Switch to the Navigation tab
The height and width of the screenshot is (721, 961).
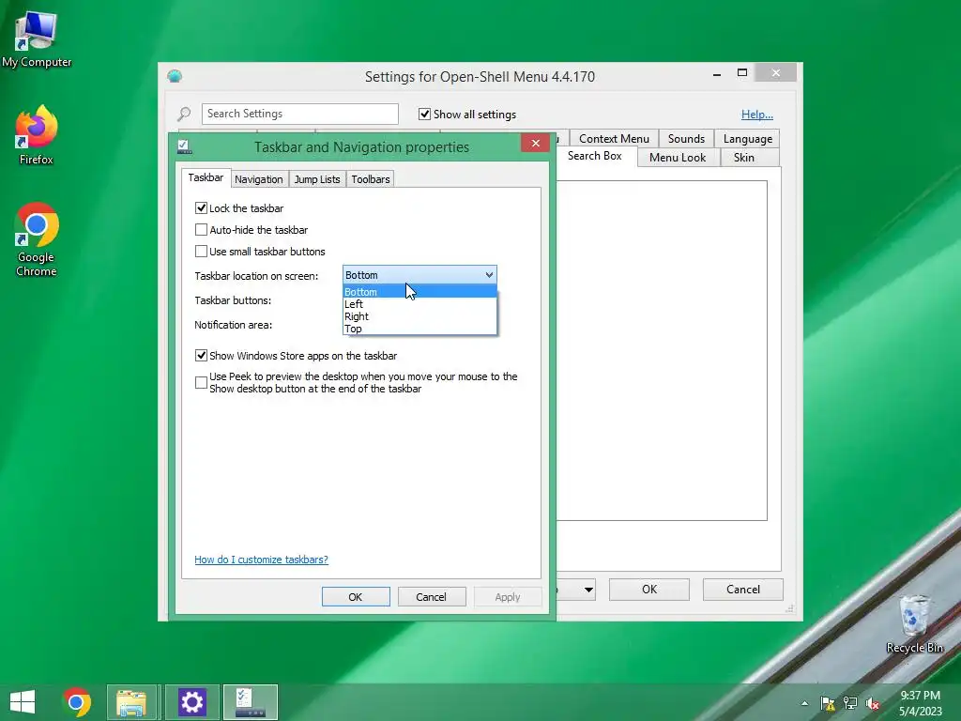tap(259, 179)
